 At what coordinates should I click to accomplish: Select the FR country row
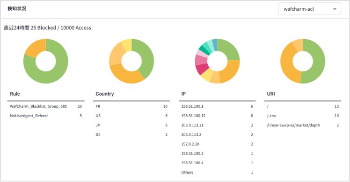(x=131, y=106)
